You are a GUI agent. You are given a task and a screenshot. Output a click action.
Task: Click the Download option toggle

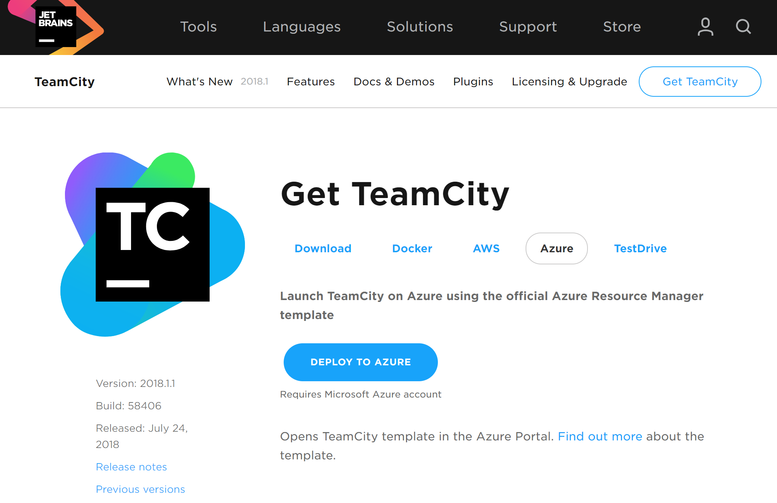pos(323,248)
